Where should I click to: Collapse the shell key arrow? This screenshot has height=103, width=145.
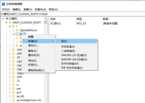14,34
